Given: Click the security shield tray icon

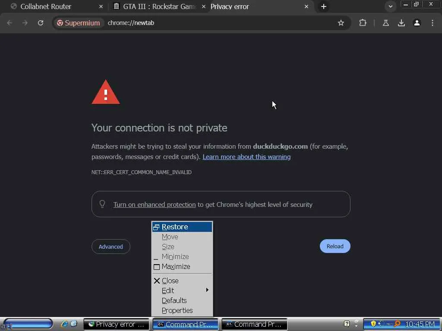Looking at the screenshot, I should (373, 324).
